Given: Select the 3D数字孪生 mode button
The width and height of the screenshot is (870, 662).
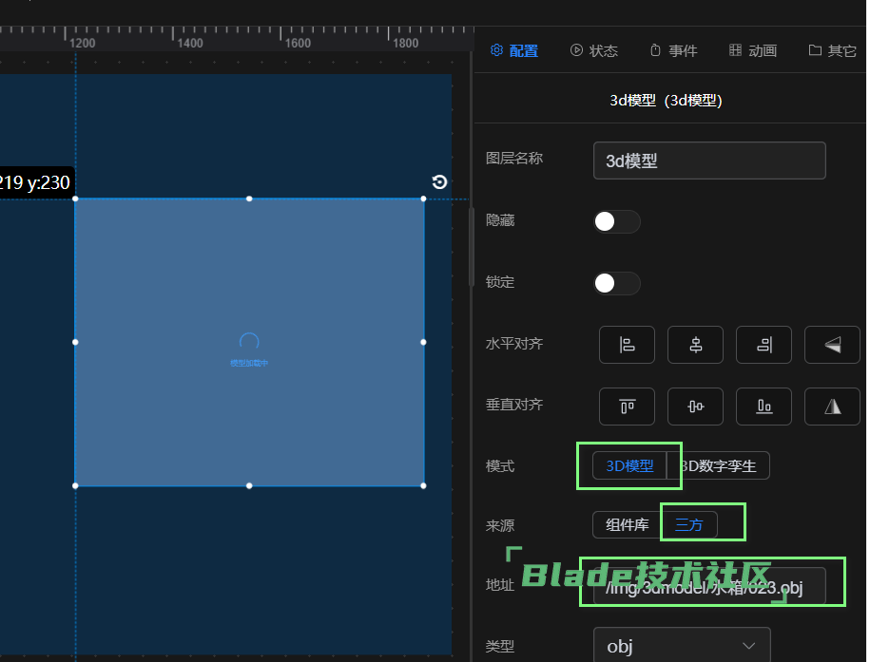Looking at the screenshot, I should pyautogui.click(x=721, y=465).
